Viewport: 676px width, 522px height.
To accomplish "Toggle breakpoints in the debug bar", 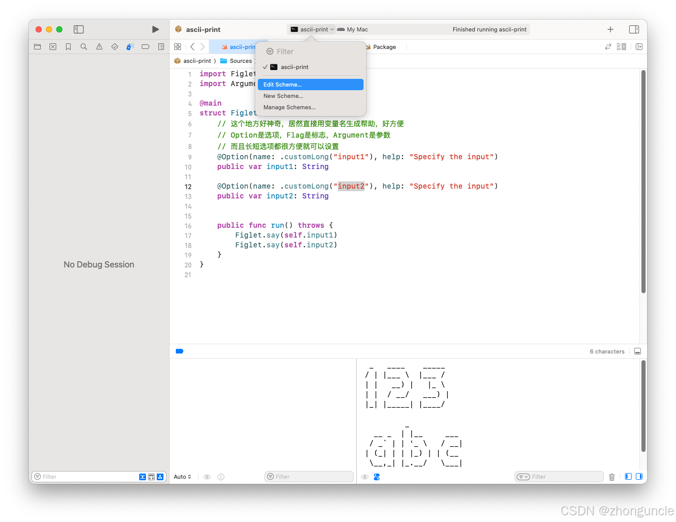I will pyautogui.click(x=179, y=351).
